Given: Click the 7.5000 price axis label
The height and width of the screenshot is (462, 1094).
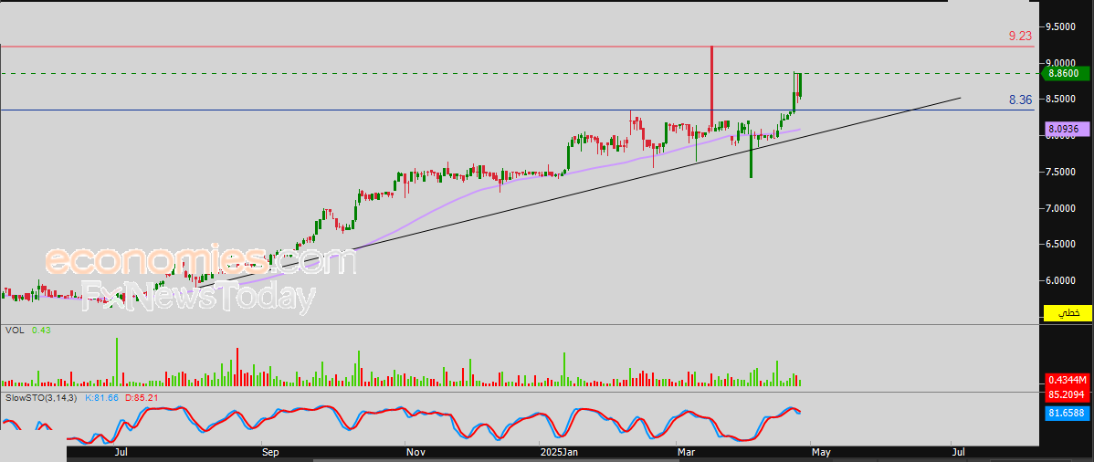Looking at the screenshot, I should point(1060,172).
